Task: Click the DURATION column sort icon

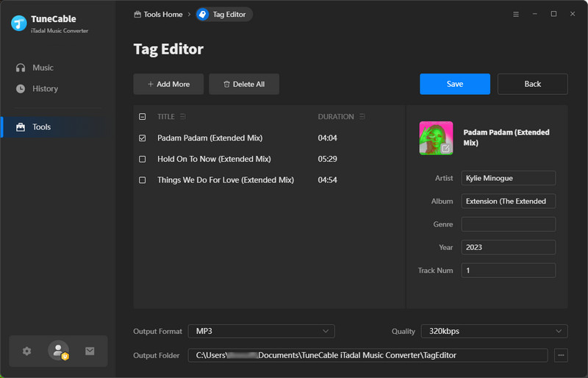Action: tap(362, 116)
